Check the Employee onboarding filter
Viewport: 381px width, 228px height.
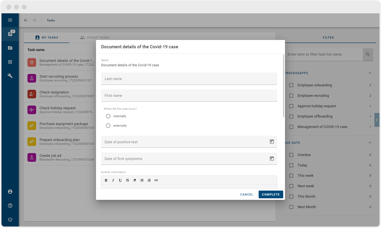point(291,85)
